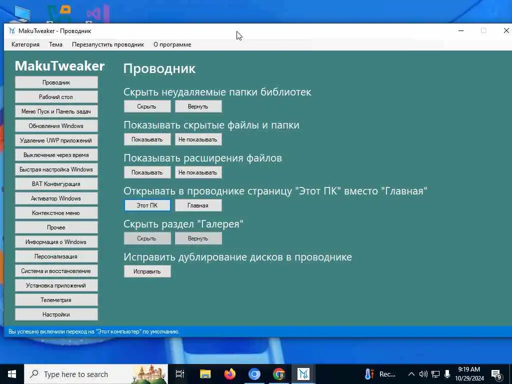This screenshot has width=512, height=384.
Task: Click the MakuTweaker sidebar title
Action: coord(60,66)
